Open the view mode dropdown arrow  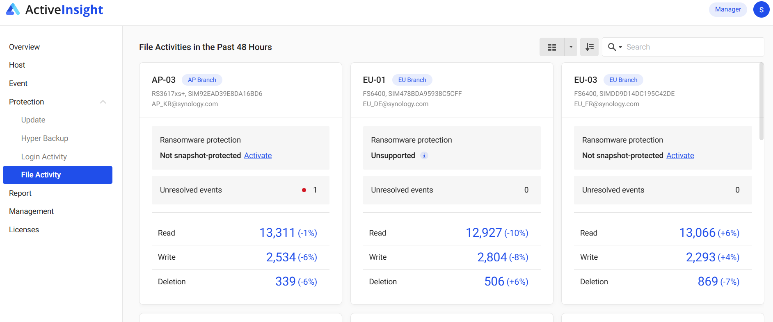(x=571, y=47)
